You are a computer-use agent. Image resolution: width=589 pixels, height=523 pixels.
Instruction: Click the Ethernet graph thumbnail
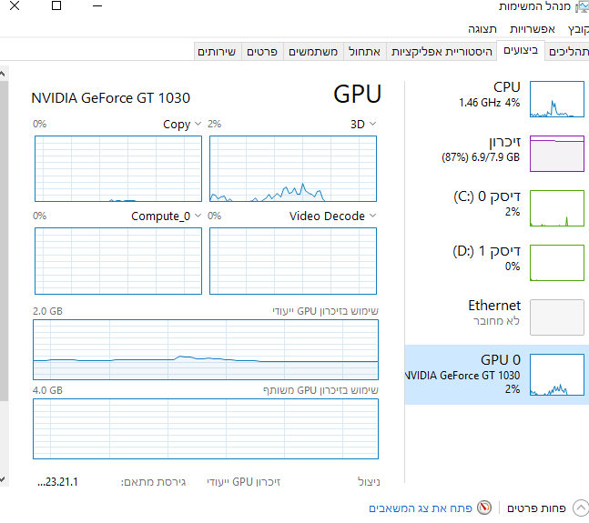pyautogui.click(x=556, y=317)
